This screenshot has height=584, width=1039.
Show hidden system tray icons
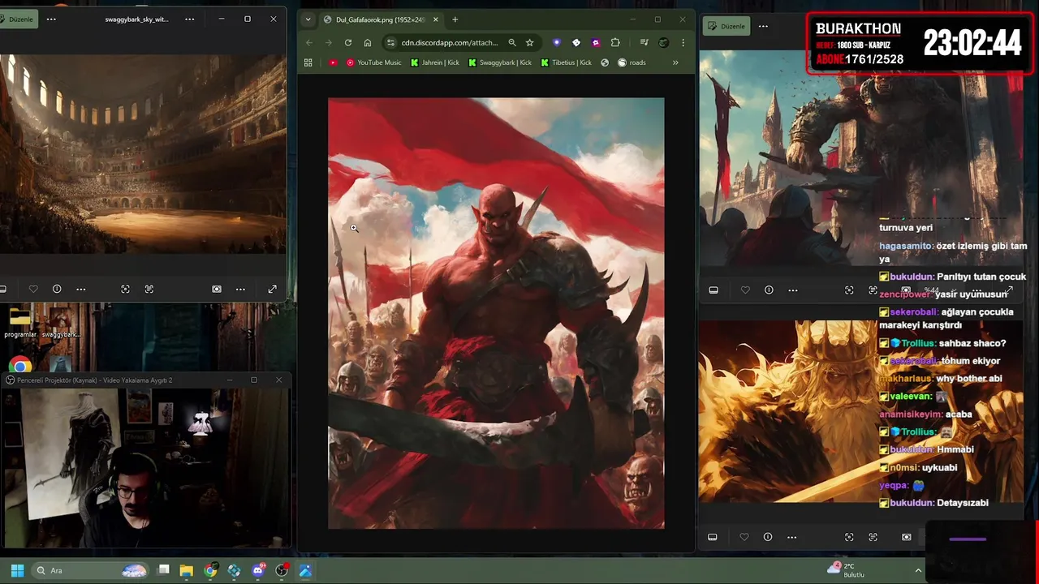(x=918, y=570)
